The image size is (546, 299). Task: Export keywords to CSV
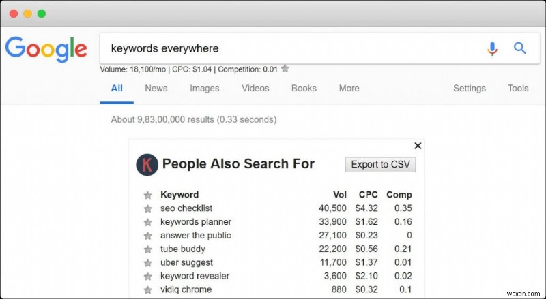pos(380,164)
